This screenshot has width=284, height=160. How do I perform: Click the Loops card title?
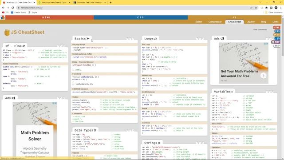pyautogui.click(x=150, y=39)
